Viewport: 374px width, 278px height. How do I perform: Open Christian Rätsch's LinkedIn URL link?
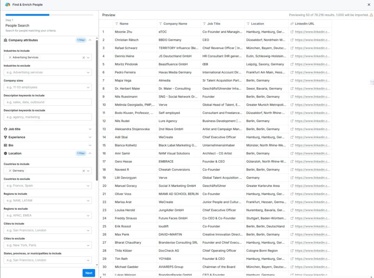(x=312, y=40)
